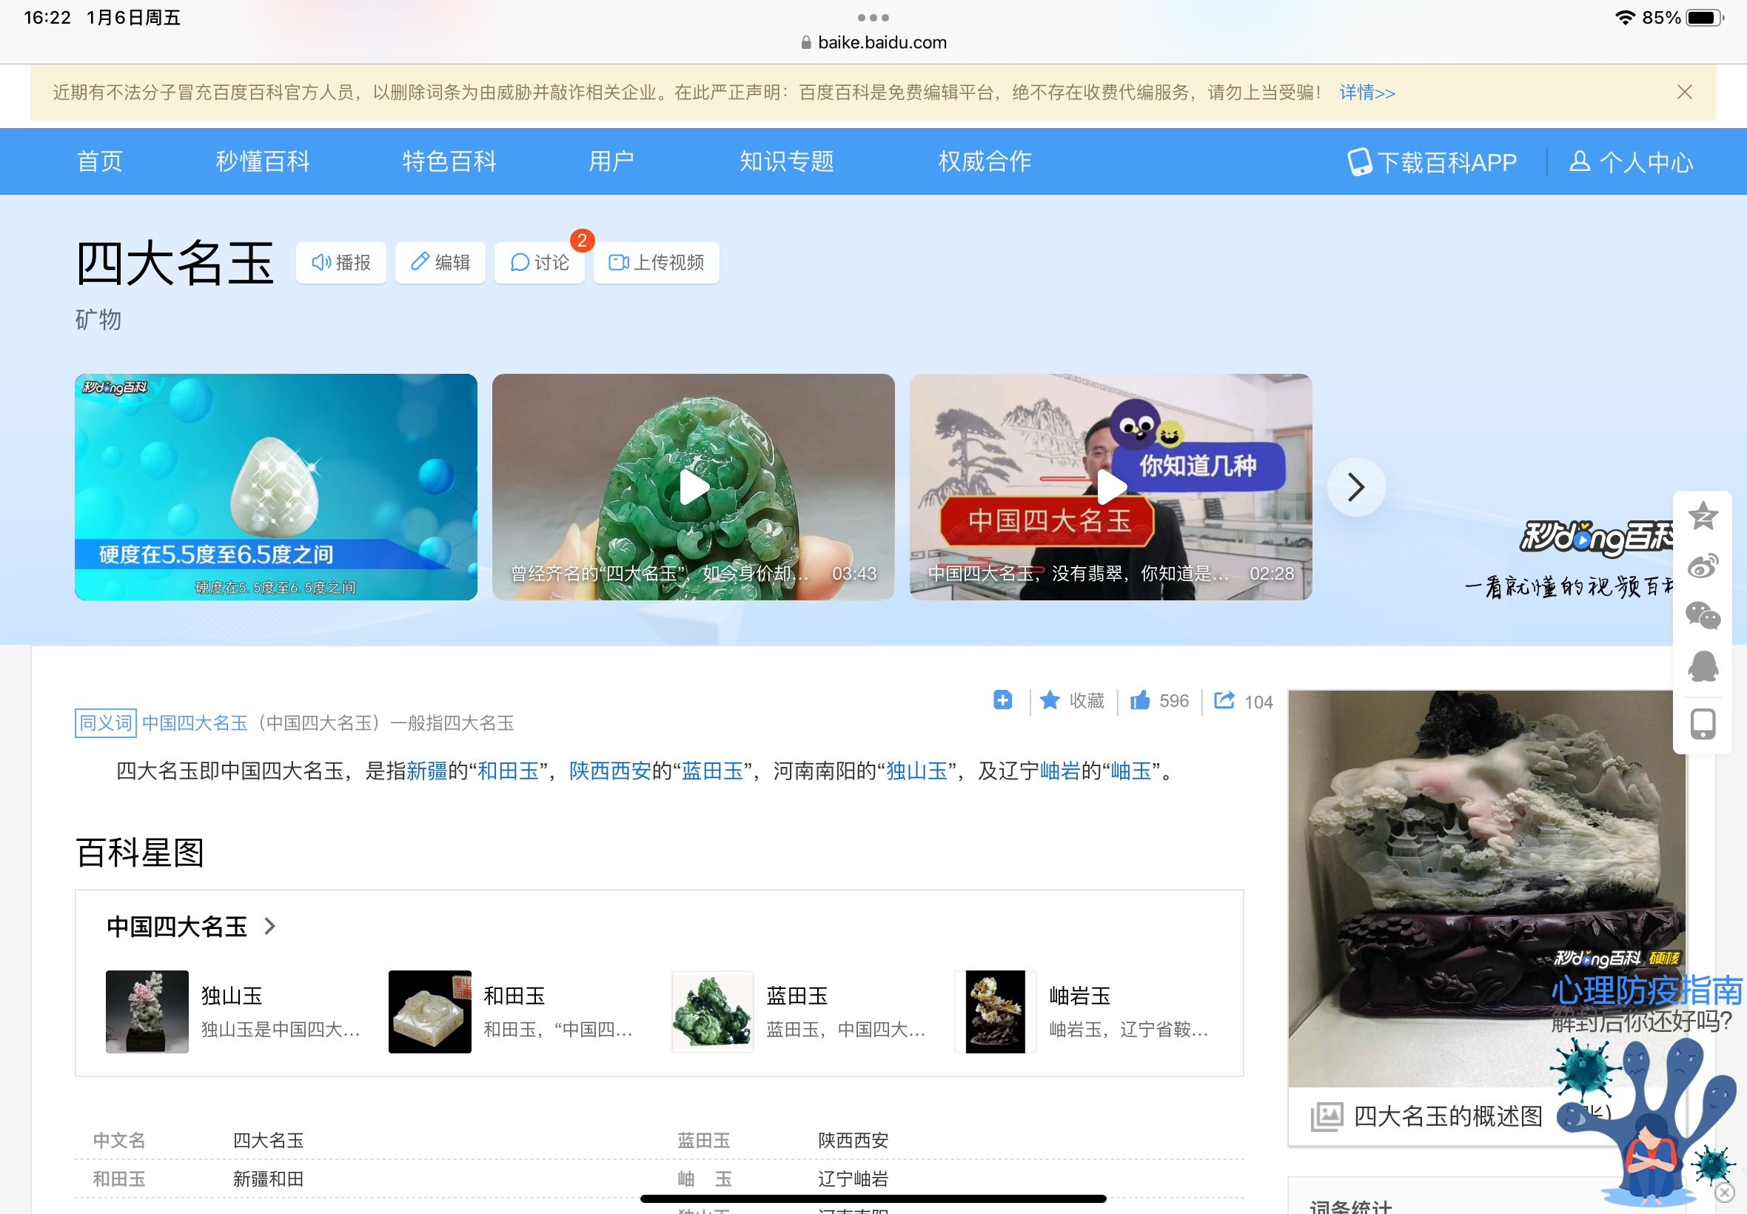Tap the Wi-Fi status icon
Viewport: 1747px width, 1214px height.
[x=1626, y=18]
